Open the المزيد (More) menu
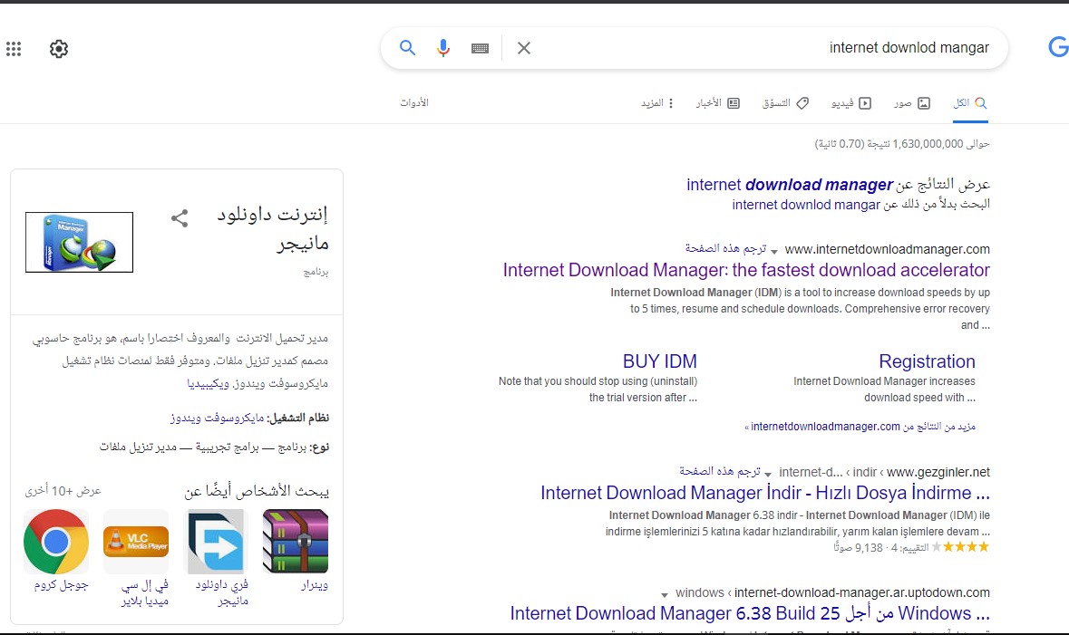Image resolution: width=1069 pixels, height=635 pixels. (x=657, y=103)
